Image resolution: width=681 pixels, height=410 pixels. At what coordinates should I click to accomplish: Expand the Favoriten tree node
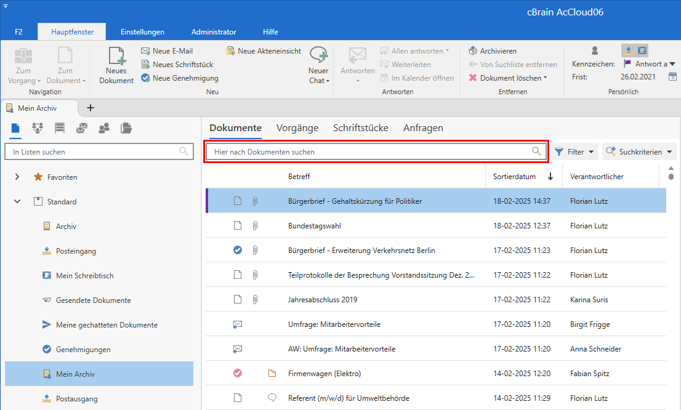click(17, 177)
